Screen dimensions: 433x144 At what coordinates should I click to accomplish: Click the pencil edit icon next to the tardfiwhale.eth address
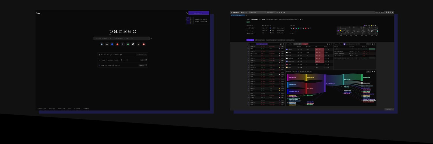click(x=302, y=20)
